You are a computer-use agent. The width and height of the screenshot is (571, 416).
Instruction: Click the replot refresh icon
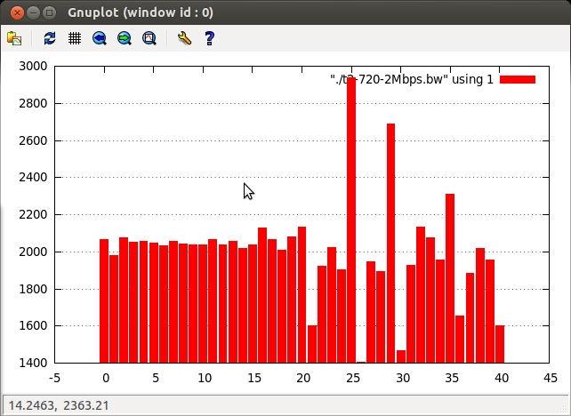[x=50, y=38]
